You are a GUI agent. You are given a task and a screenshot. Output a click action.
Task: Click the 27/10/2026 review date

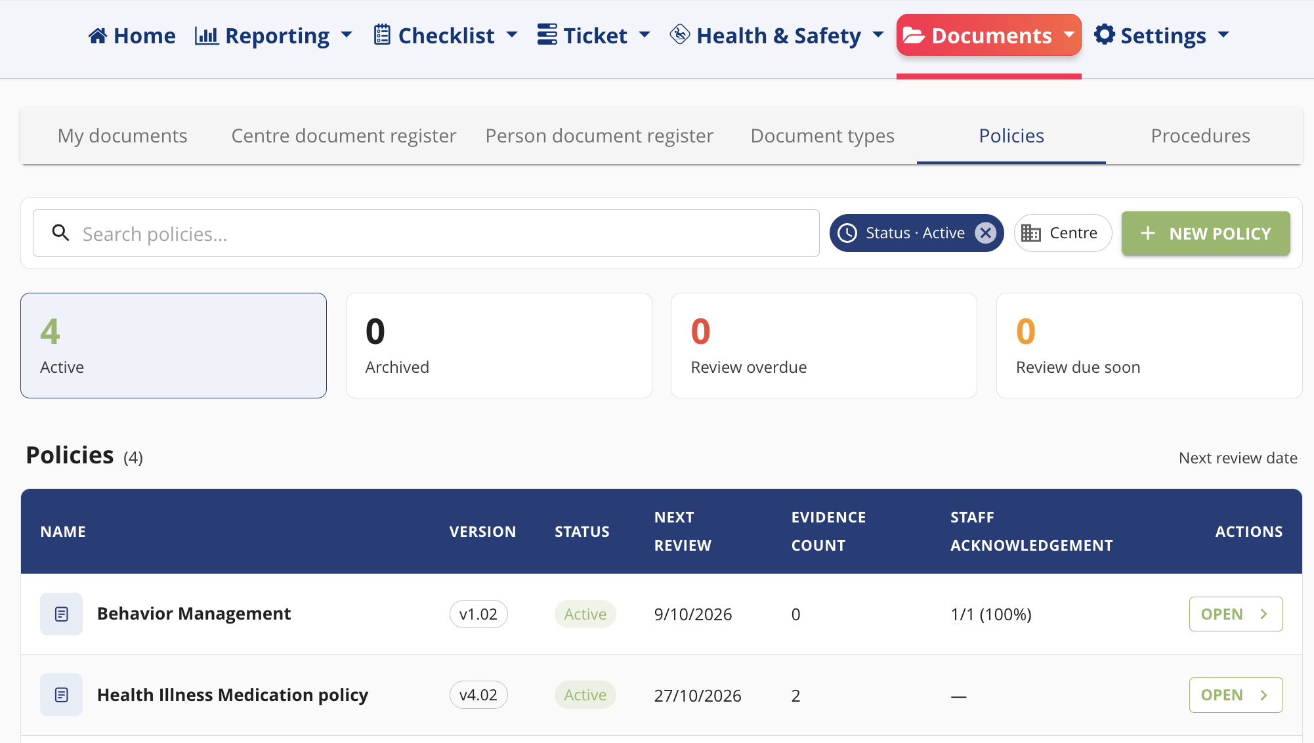click(697, 695)
